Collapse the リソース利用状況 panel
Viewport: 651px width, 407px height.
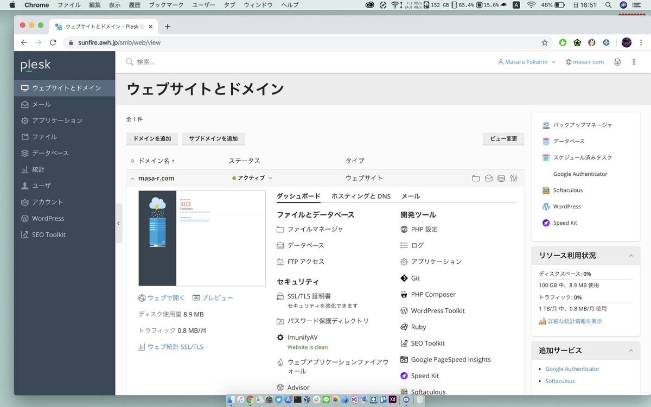[x=630, y=256]
